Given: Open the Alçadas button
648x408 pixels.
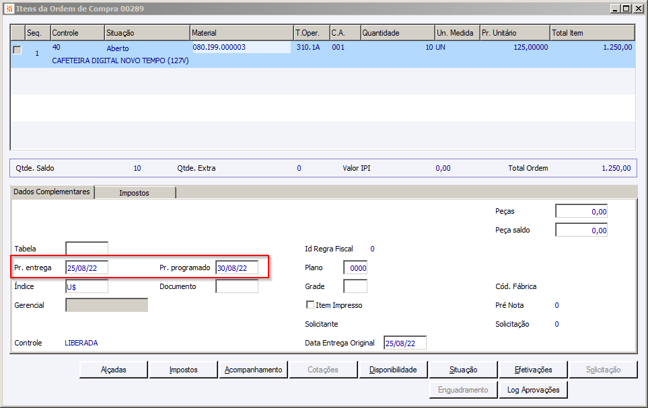Looking at the screenshot, I should pos(113,370).
